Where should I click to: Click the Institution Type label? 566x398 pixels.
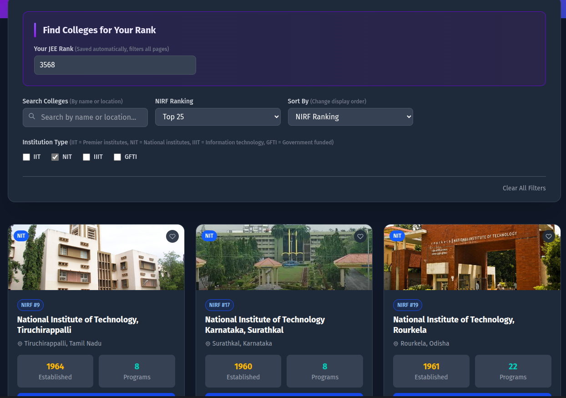pos(45,143)
